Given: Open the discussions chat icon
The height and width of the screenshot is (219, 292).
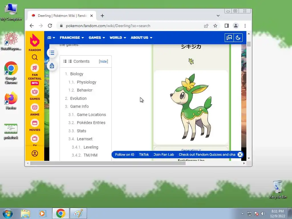Looking at the screenshot, I should 229,38.
